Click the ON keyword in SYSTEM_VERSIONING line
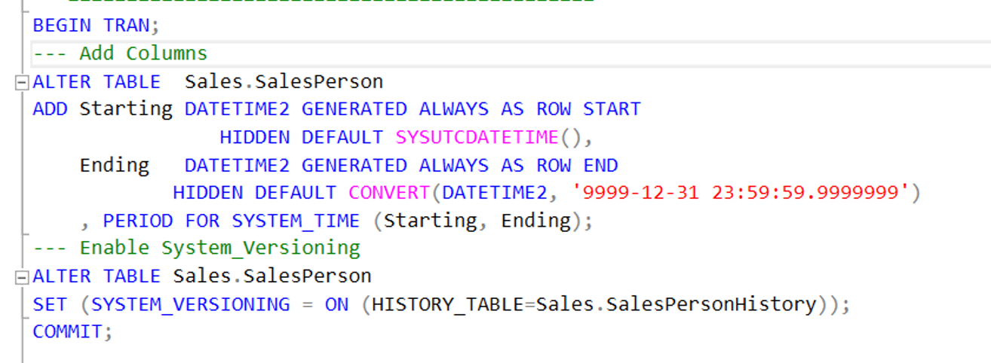 pos(336,304)
